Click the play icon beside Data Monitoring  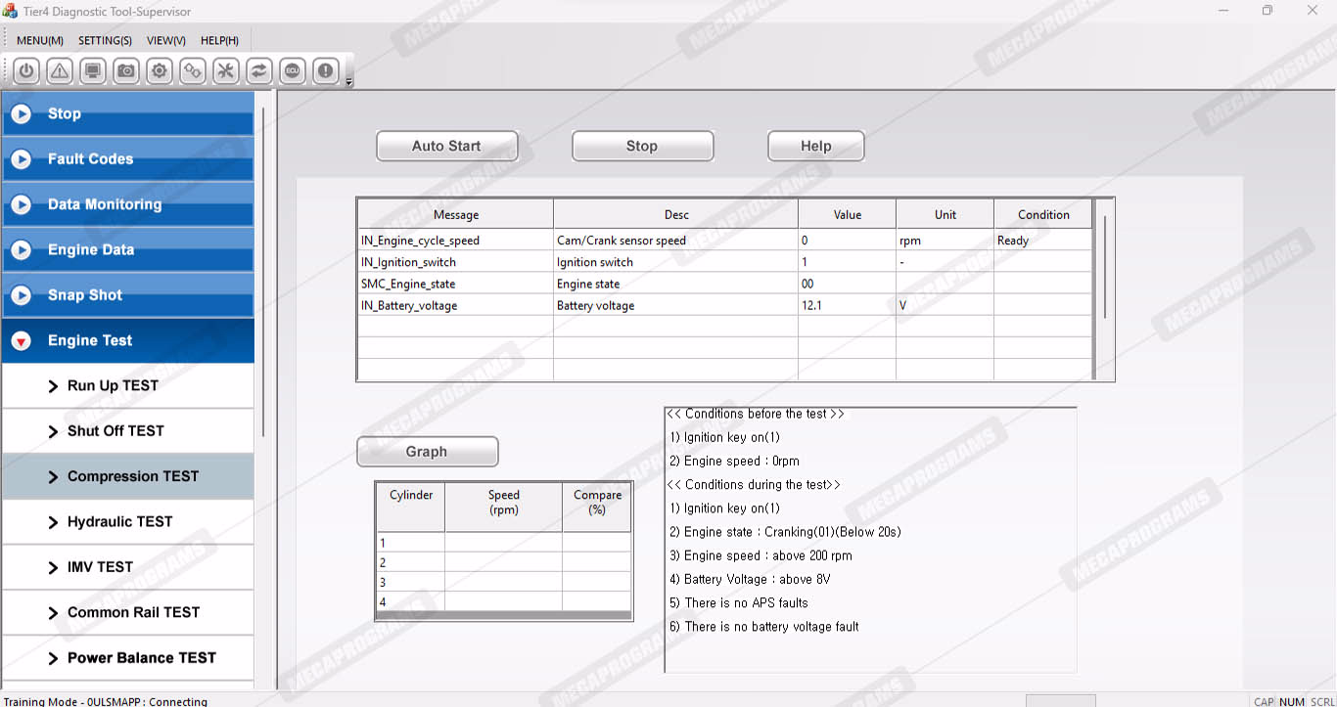click(22, 204)
